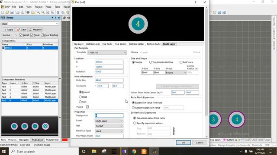Open the PCBLIB Filter panel tab

(x=52, y=140)
